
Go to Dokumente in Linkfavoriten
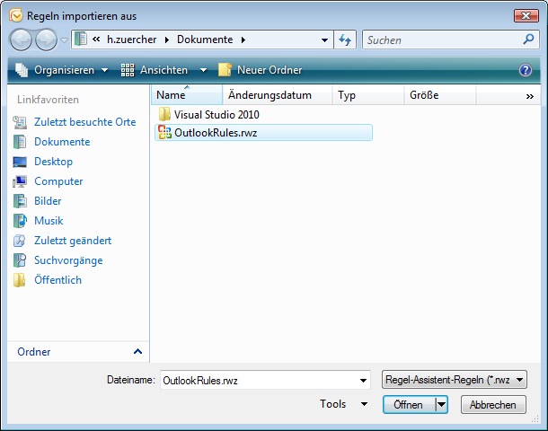click(x=62, y=142)
